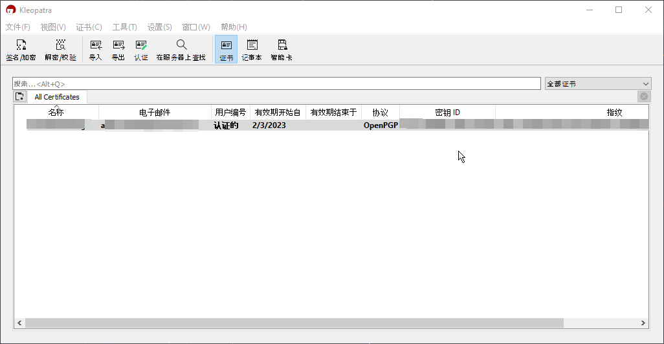Maximize the Kleopatra window
Screen dimensions: 664x344
click(619, 10)
